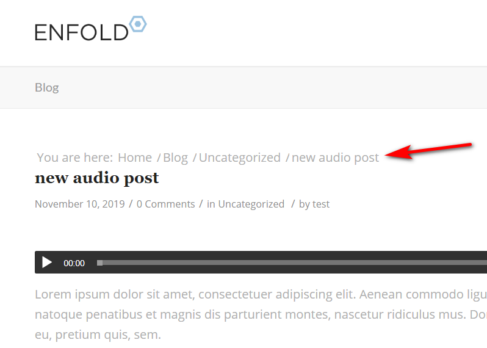Click the Blog title bar heading

tap(46, 88)
